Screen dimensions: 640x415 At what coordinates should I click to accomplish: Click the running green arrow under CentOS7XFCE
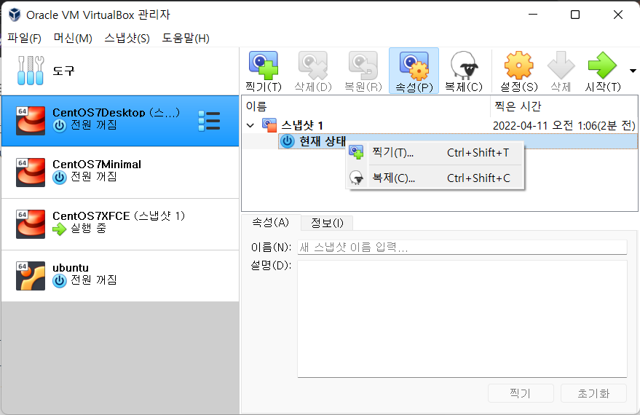click(x=59, y=229)
